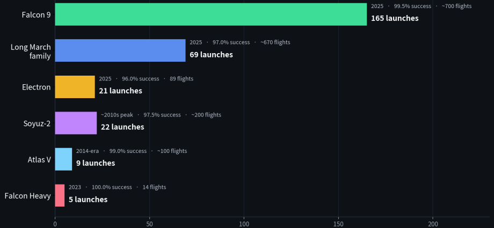Image resolution: width=494 pixels, height=228 pixels.
Task: Click '89 flights' annotation text
Action: click(181, 78)
